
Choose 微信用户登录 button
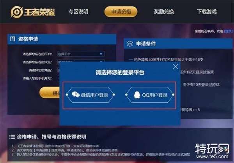[90, 95]
